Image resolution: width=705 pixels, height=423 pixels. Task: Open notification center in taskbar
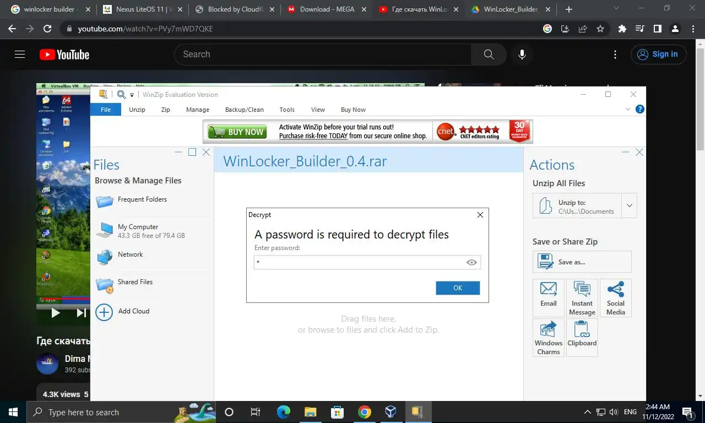(x=688, y=412)
